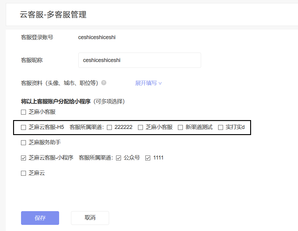Uncheck the 1111 channel checkbox
The image size is (298, 231).
(148, 158)
